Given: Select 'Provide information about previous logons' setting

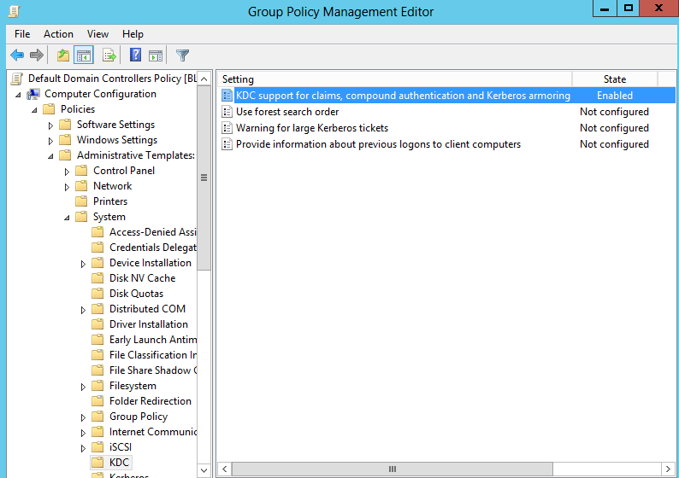Looking at the screenshot, I should tap(379, 144).
